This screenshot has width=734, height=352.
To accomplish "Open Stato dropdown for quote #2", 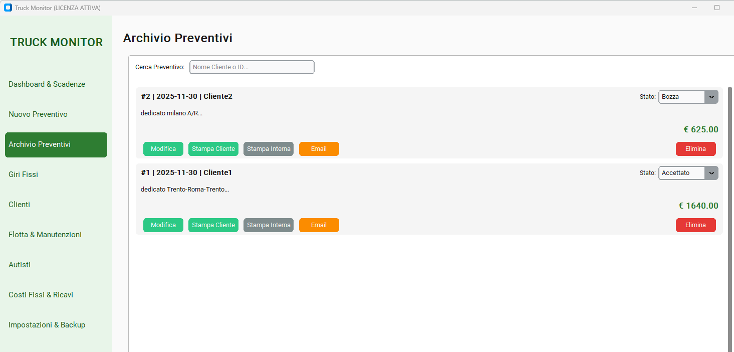I will tap(688, 97).
